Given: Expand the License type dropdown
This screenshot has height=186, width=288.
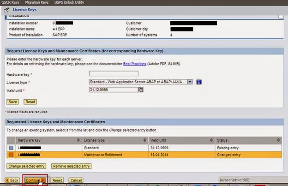Looking at the screenshot, I should point(190,82).
